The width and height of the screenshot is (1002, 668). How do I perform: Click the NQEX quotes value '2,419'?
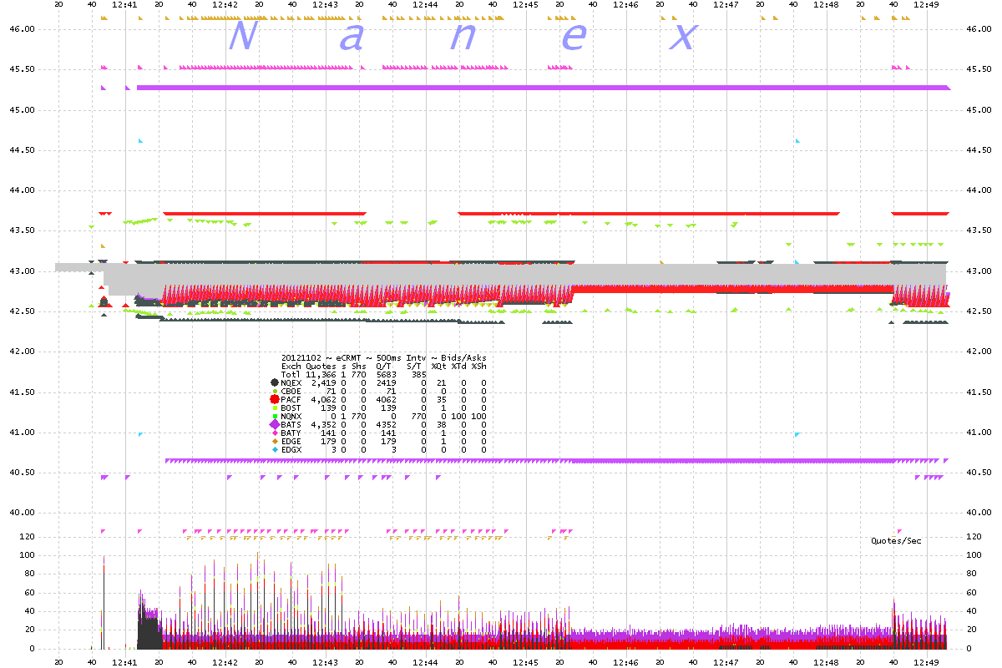click(323, 382)
